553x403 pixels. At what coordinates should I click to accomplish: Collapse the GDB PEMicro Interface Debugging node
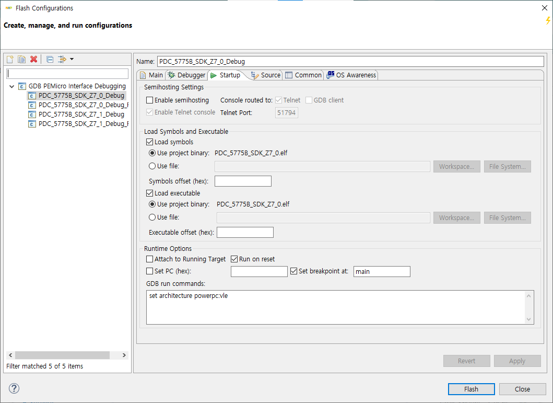pos(11,86)
